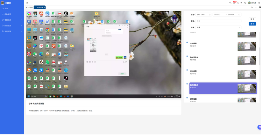Toggle fullscreen using the expand icon
This screenshot has width=262, height=135.
(x=237, y=3)
